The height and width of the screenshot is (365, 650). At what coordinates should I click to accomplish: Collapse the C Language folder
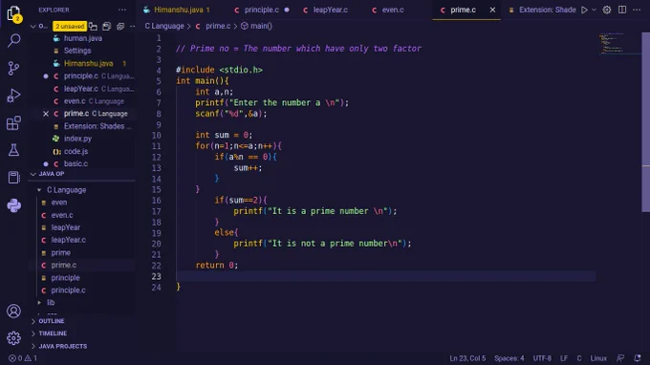pos(39,190)
